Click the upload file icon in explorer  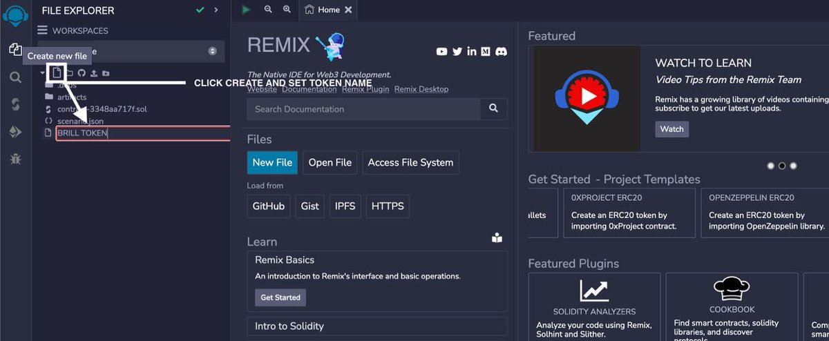click(93, 73)
